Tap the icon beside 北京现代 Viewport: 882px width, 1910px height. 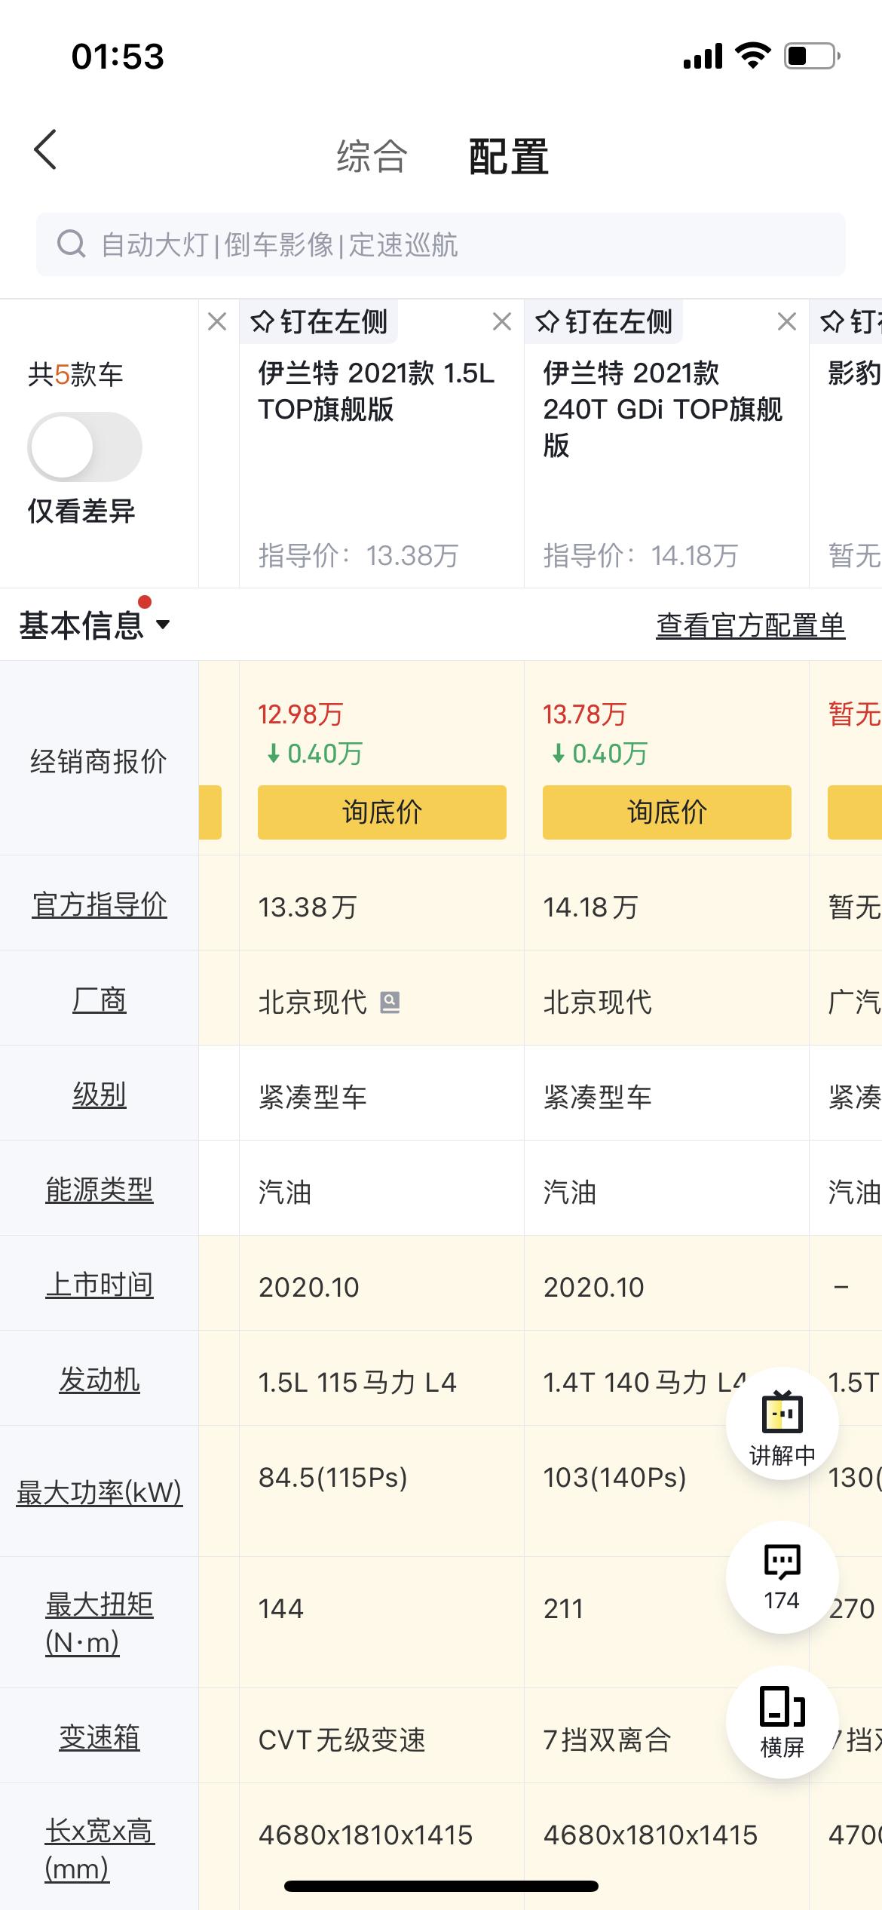(x=390, y=1003)
